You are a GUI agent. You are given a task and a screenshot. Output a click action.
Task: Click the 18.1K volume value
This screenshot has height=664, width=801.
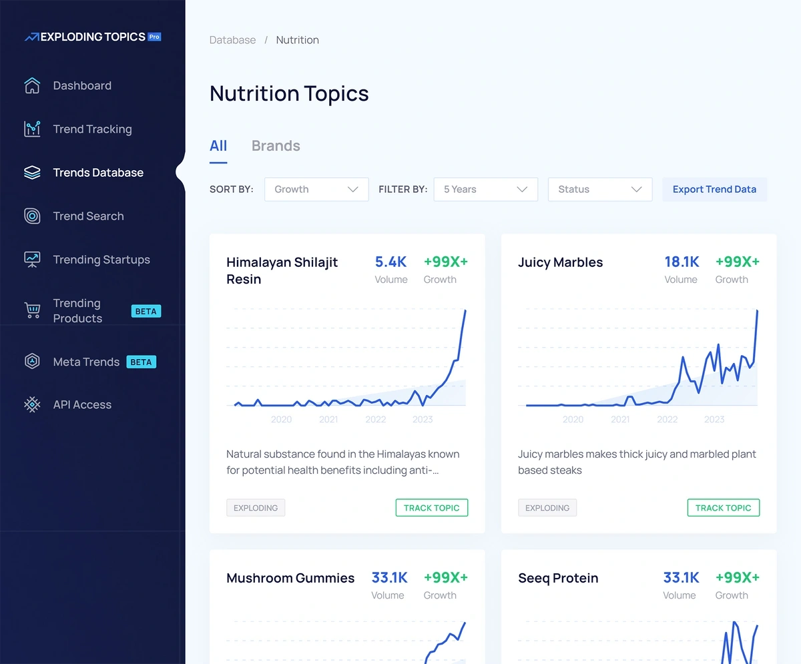point(682,262)
